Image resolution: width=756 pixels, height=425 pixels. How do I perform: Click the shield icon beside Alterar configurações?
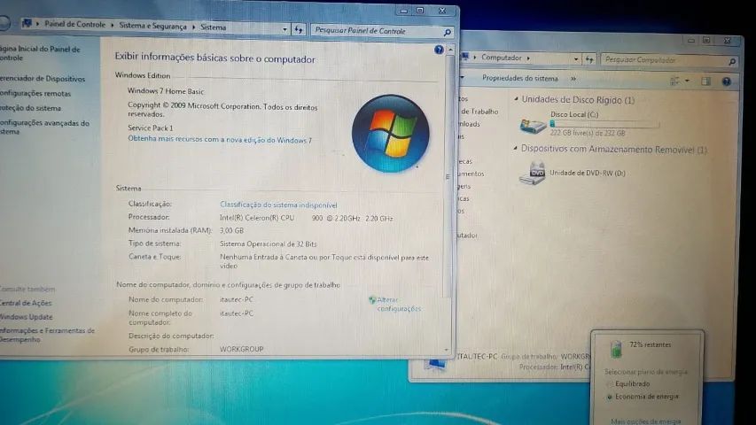(371, 300)
